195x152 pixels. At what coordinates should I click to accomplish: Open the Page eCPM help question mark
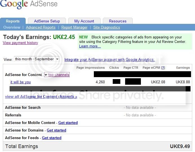pos(163,68)
